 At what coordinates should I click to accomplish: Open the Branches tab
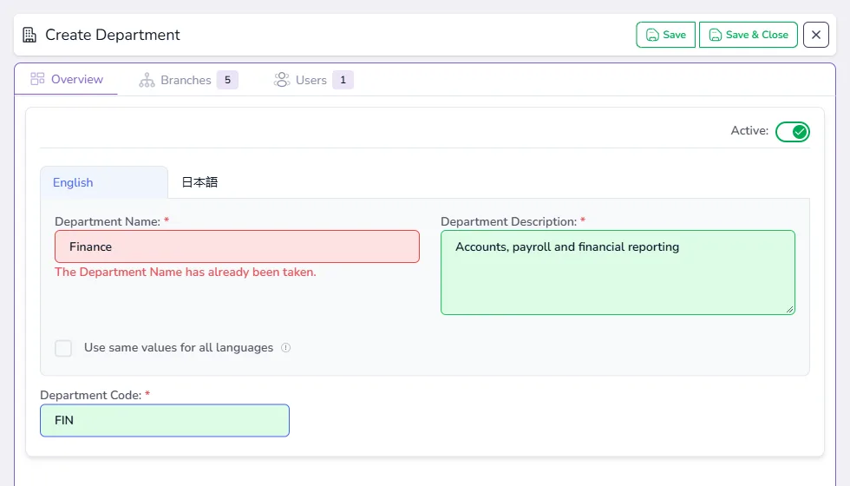(188, 80)
